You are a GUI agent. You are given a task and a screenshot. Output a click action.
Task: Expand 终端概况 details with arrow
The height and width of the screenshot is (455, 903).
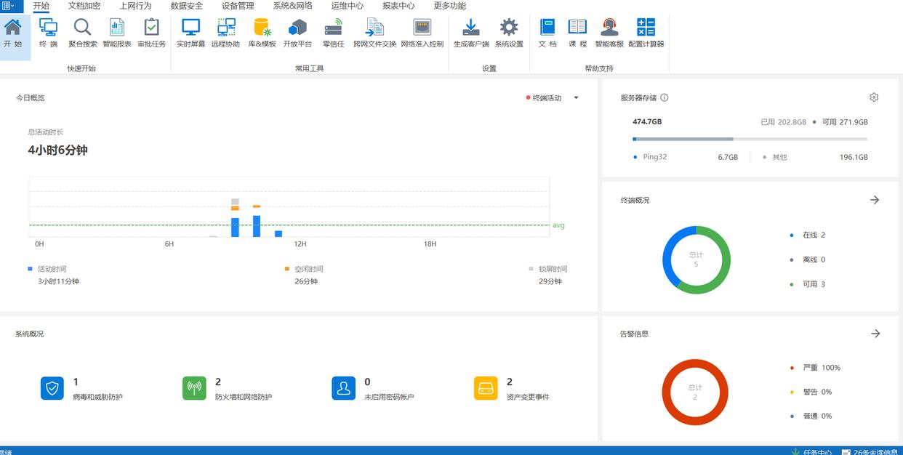coord(875,200)
